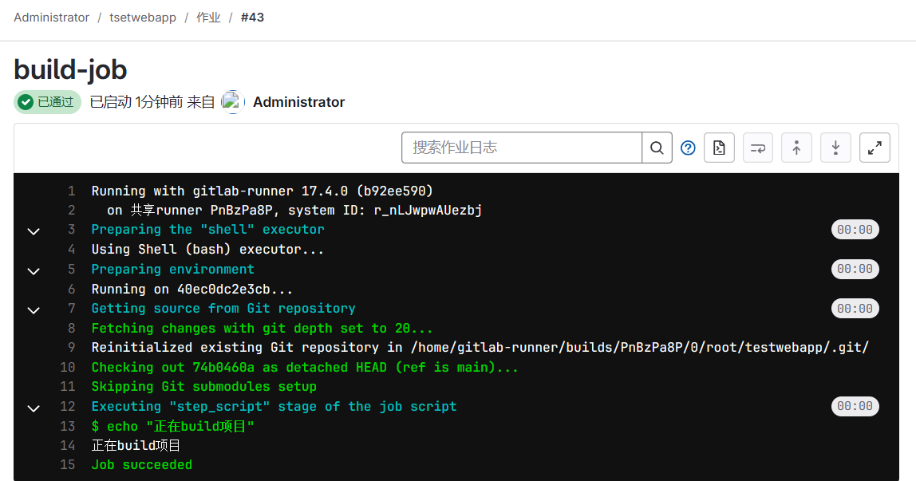Click 'Fetching changes with git depth' line
Screen dimensions: 916x481
(x=263, y=328)
